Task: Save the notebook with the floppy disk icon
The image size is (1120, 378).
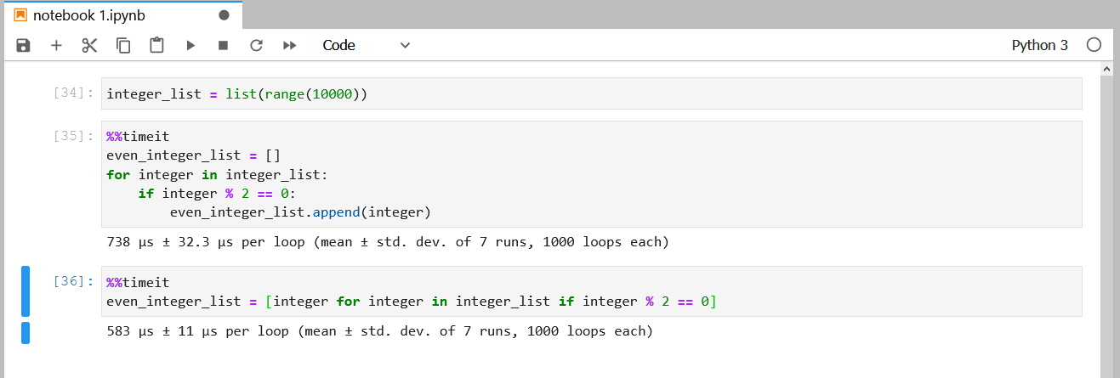Action: tap(24, 45)
